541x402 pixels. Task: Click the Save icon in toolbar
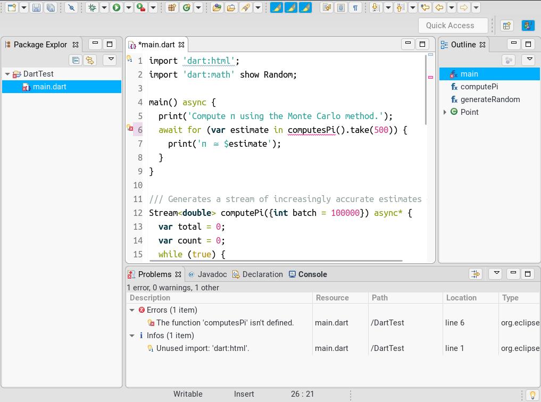(36, 7)
